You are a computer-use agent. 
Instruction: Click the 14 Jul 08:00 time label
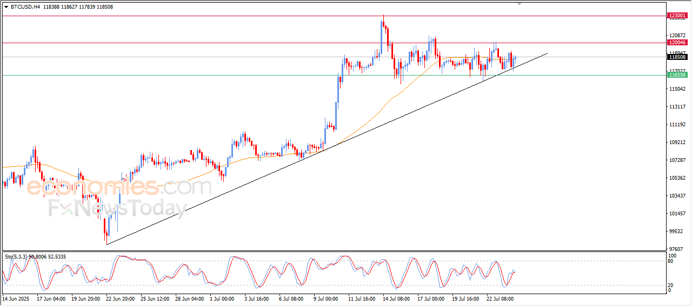click(397, 298)
